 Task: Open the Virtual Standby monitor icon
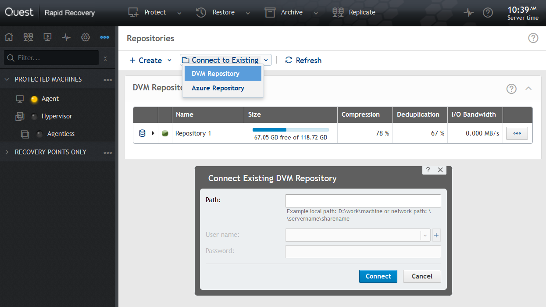(47, 37)
